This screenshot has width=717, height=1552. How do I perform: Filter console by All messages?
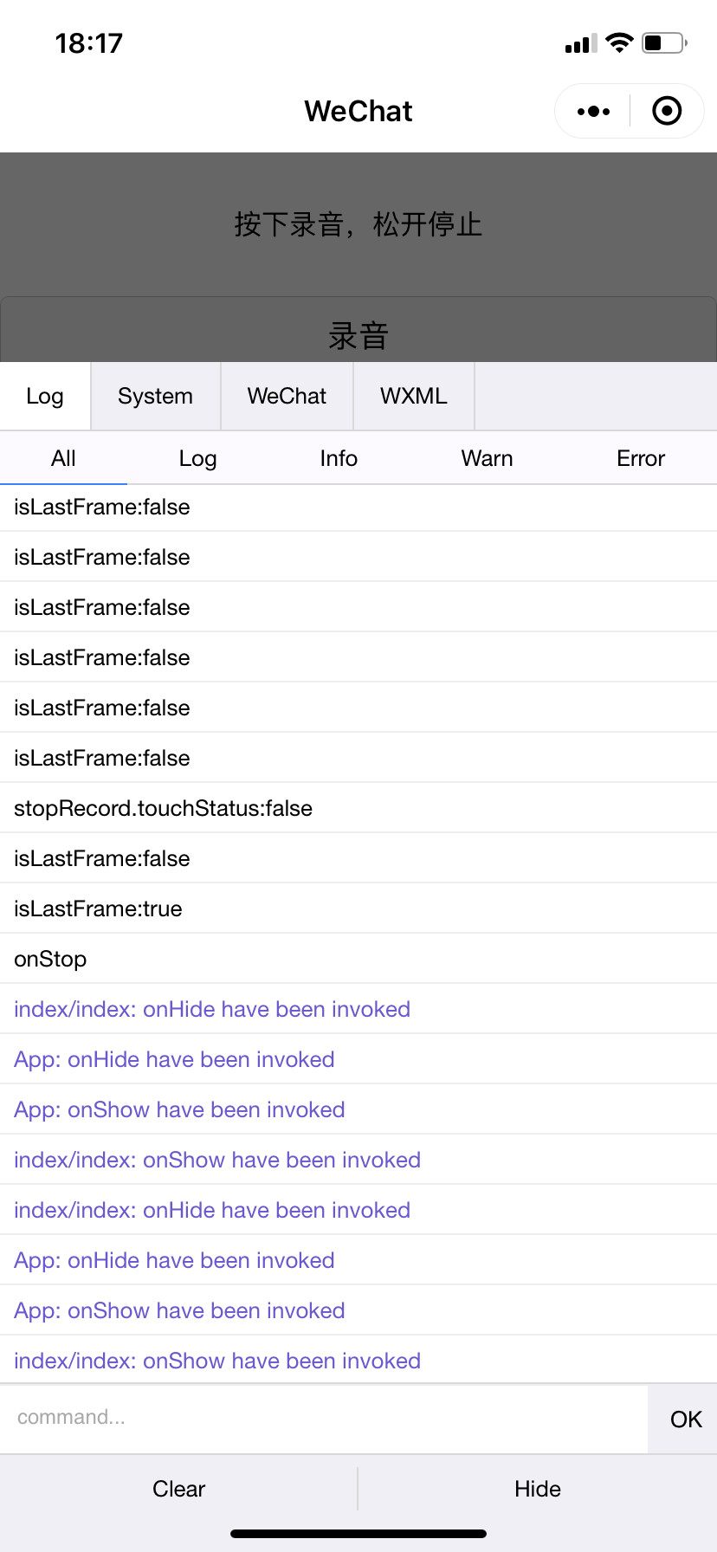coord(63,458)
